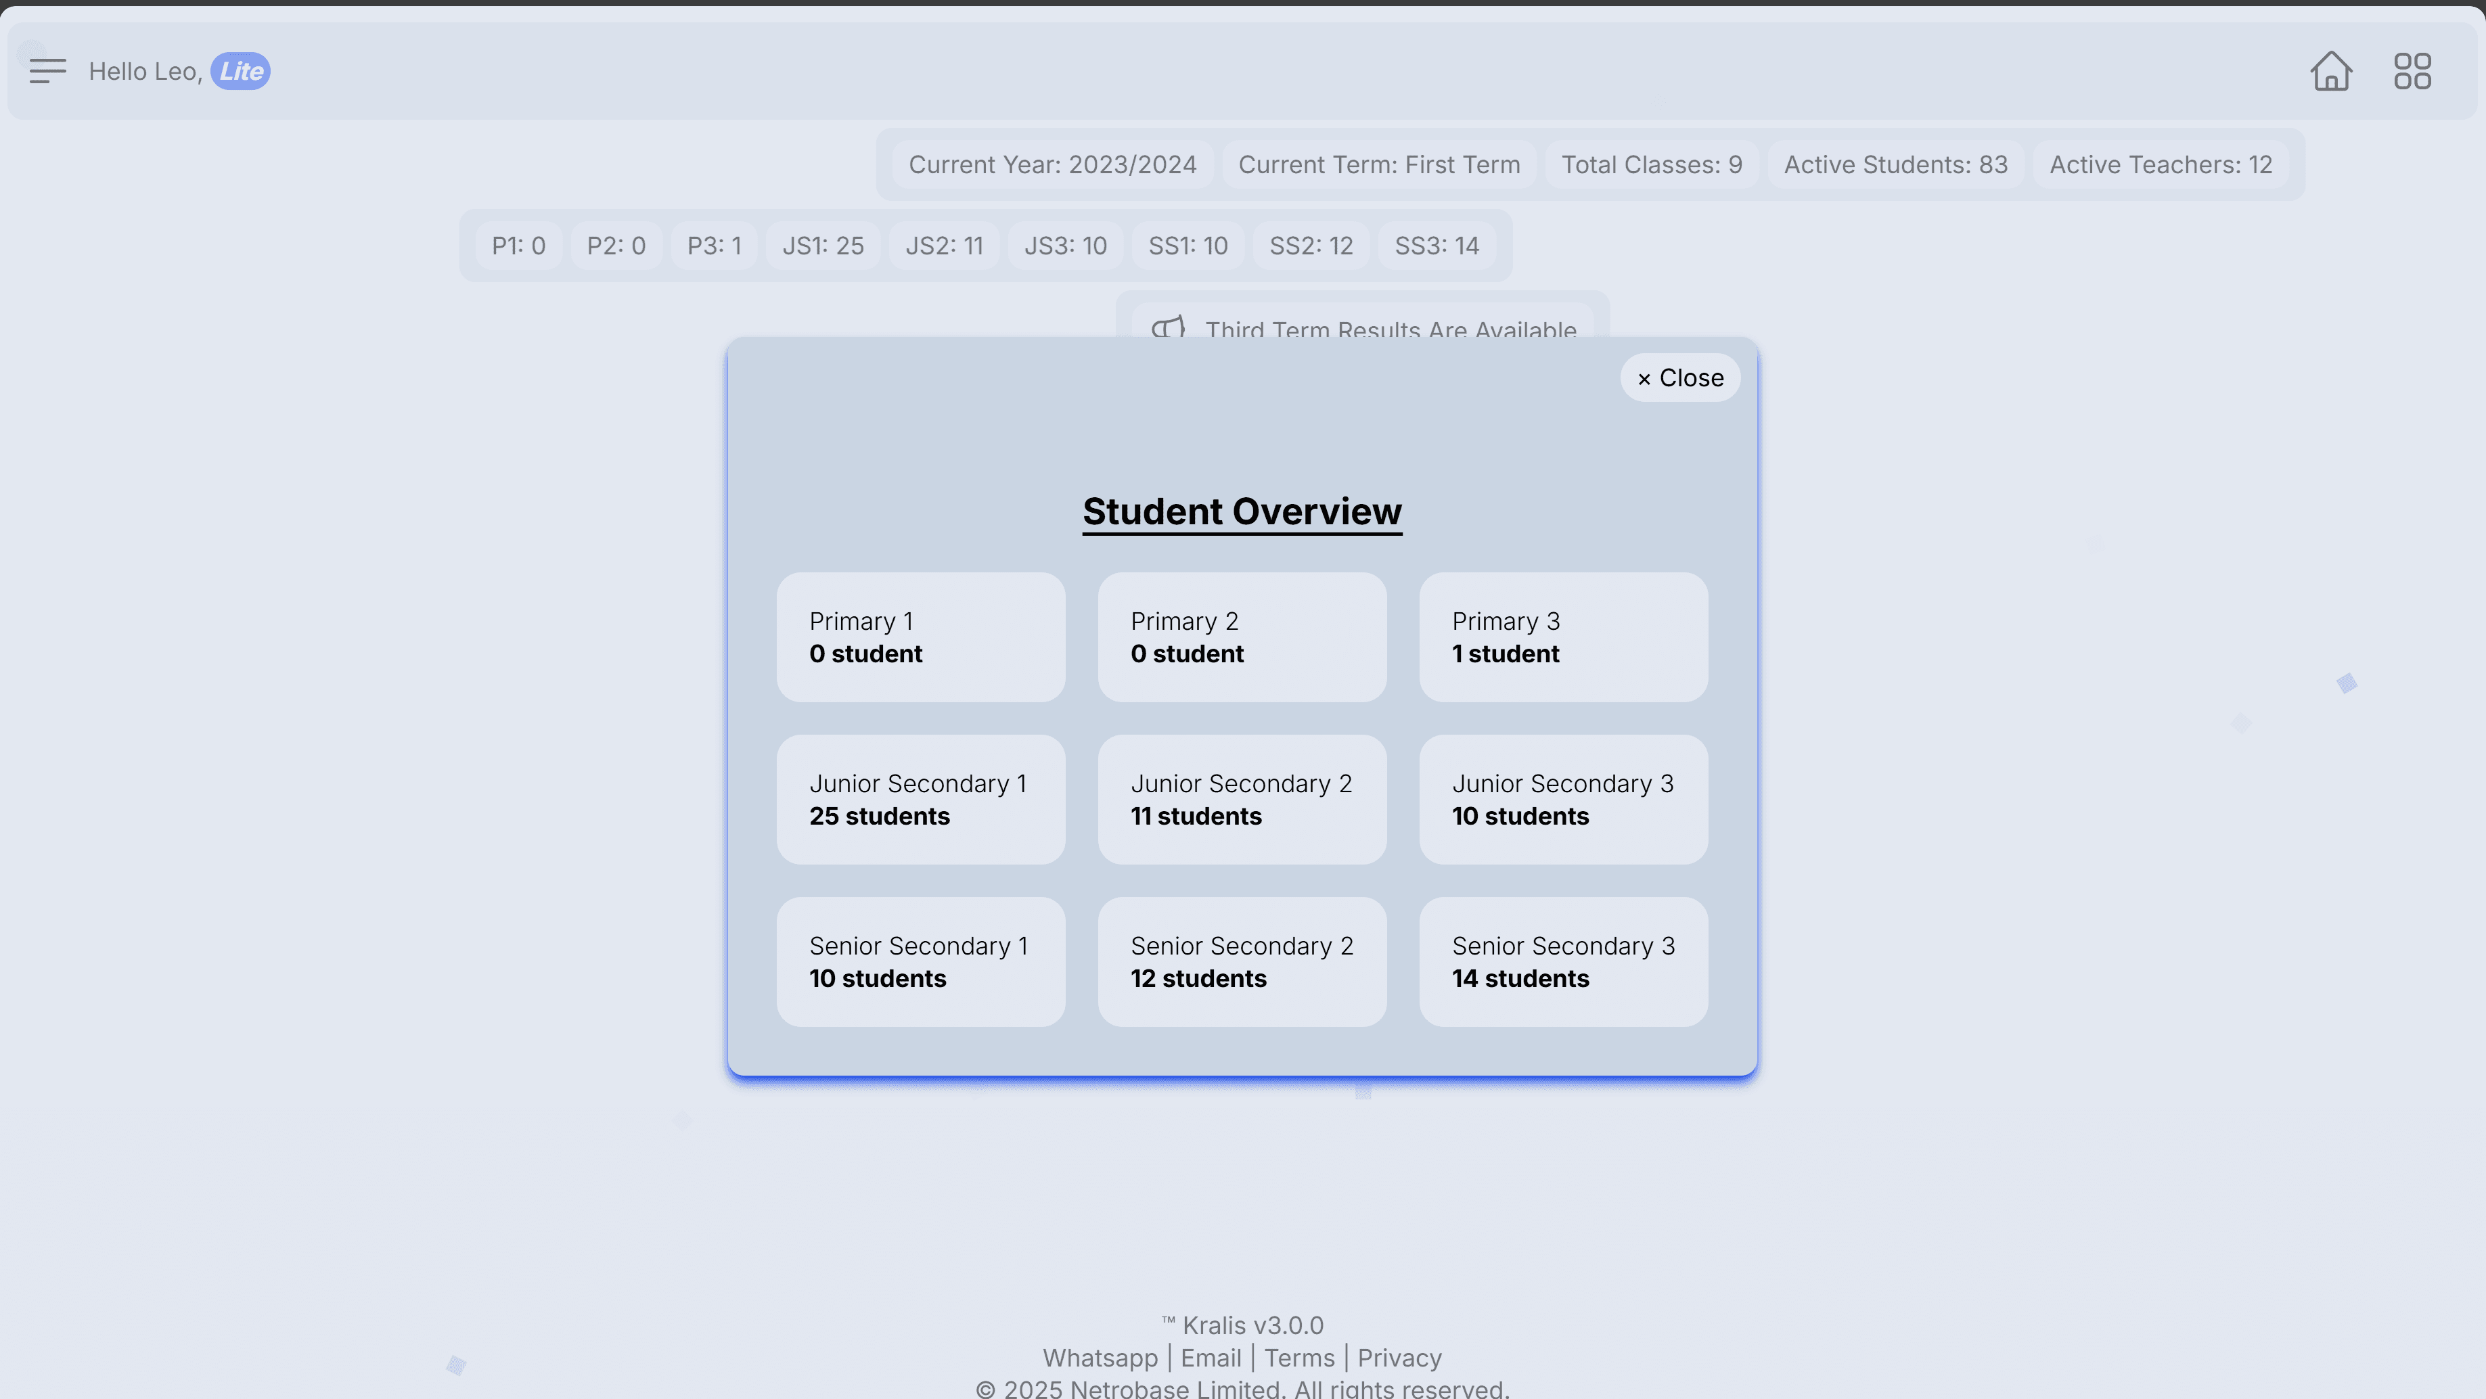Select the Primary 1 card
2486x1399 pixels.
921,637
